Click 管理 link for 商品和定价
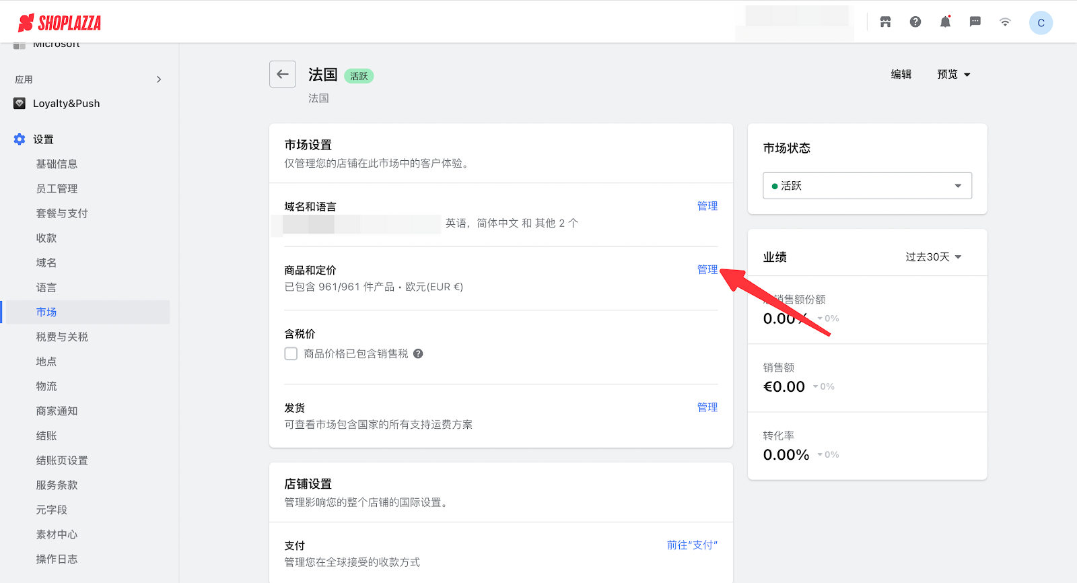Image resolution: width=1077 pixels, height=583 pixels. [707, 269]
